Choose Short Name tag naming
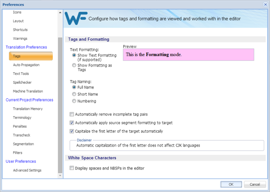 point(74,94)
